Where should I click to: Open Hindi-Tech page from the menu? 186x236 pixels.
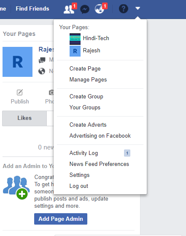96,38
